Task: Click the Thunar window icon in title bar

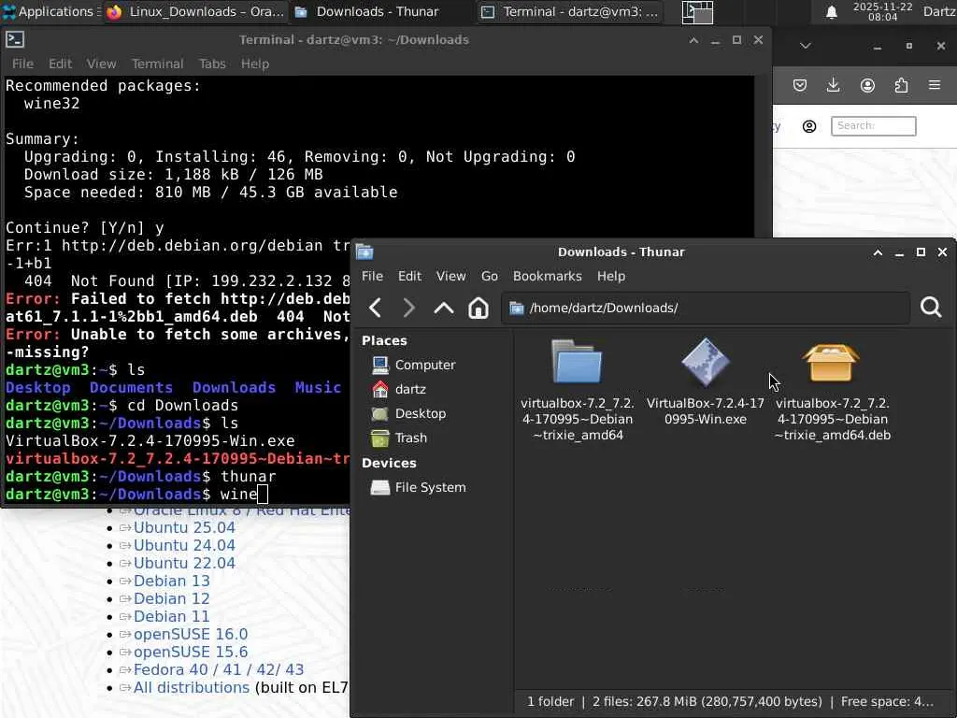Action: pos(364,251)
